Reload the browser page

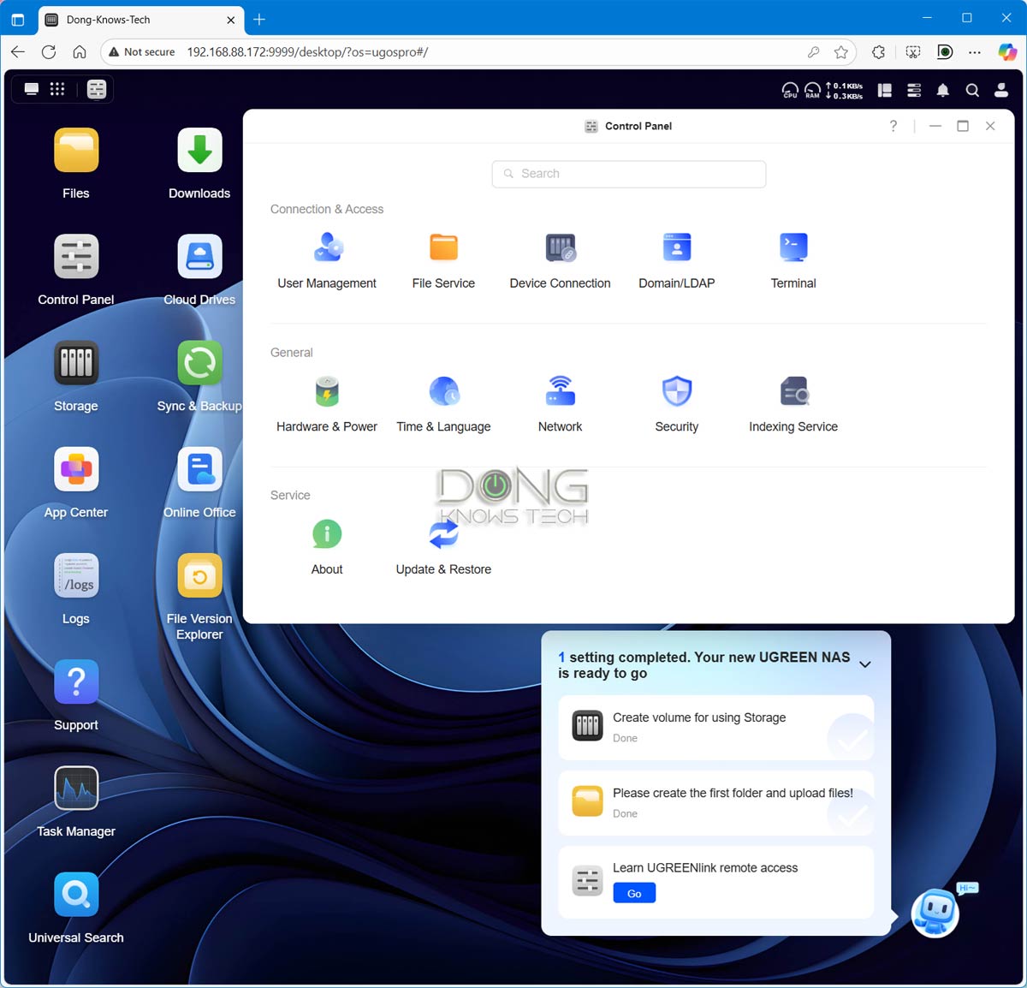tap(49, 52)
